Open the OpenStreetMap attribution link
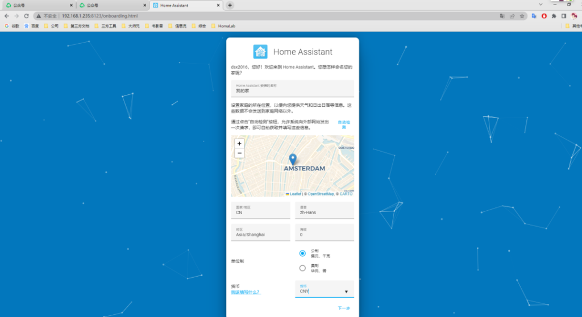 point(321,194)
